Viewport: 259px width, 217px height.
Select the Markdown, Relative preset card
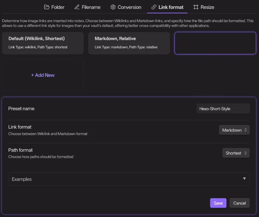tap(129, 43)
